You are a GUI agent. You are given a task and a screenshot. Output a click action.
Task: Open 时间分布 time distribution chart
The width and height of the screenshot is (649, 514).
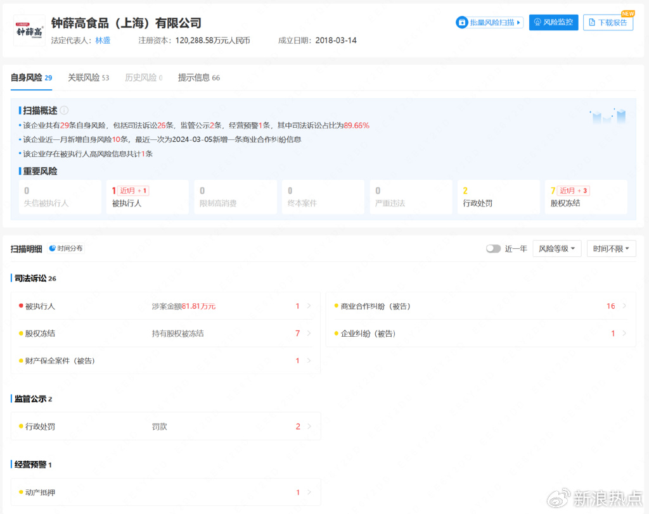click(x=66, y=249)
